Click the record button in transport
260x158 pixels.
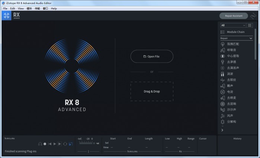coord(45,144)
